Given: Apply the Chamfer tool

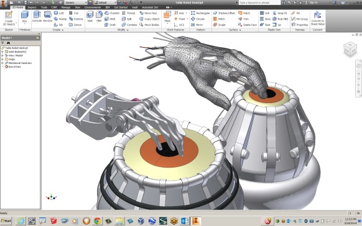Looking at the screenshot, I should [112, 13].
